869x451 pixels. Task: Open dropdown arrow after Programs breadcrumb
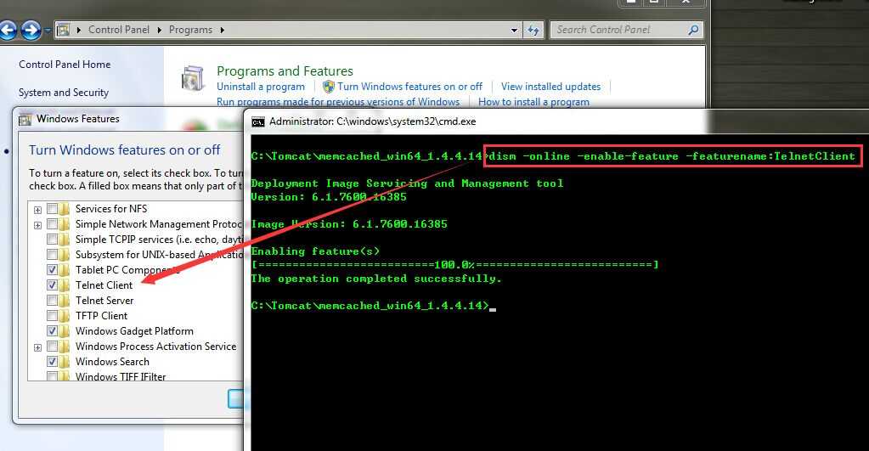(x=222, y=30)
